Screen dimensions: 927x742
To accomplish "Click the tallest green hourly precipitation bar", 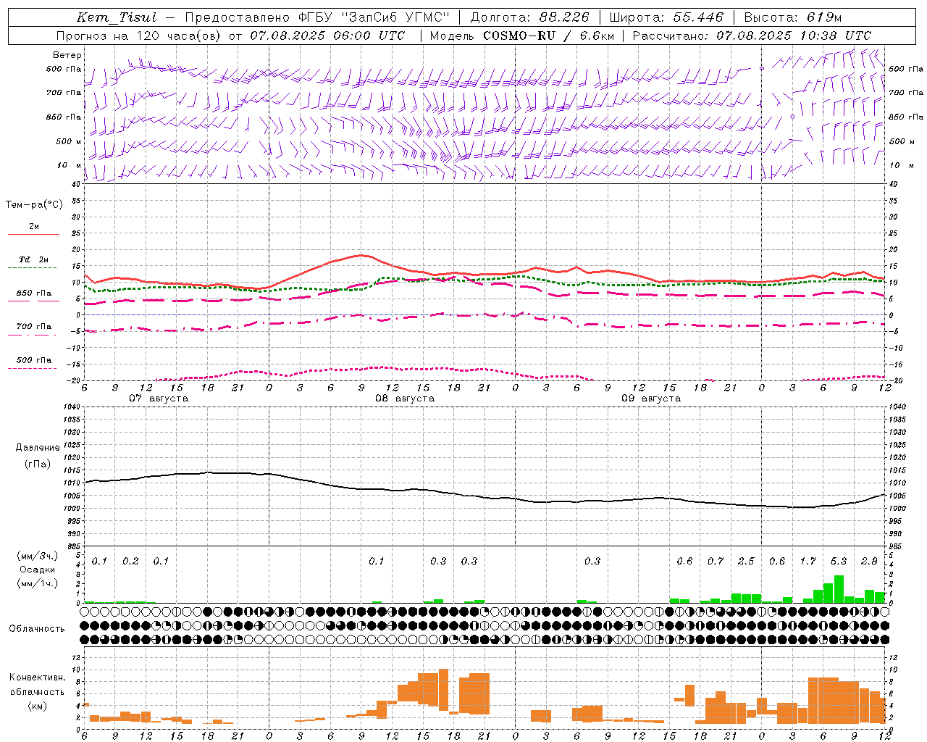I will tap(839, 589).
